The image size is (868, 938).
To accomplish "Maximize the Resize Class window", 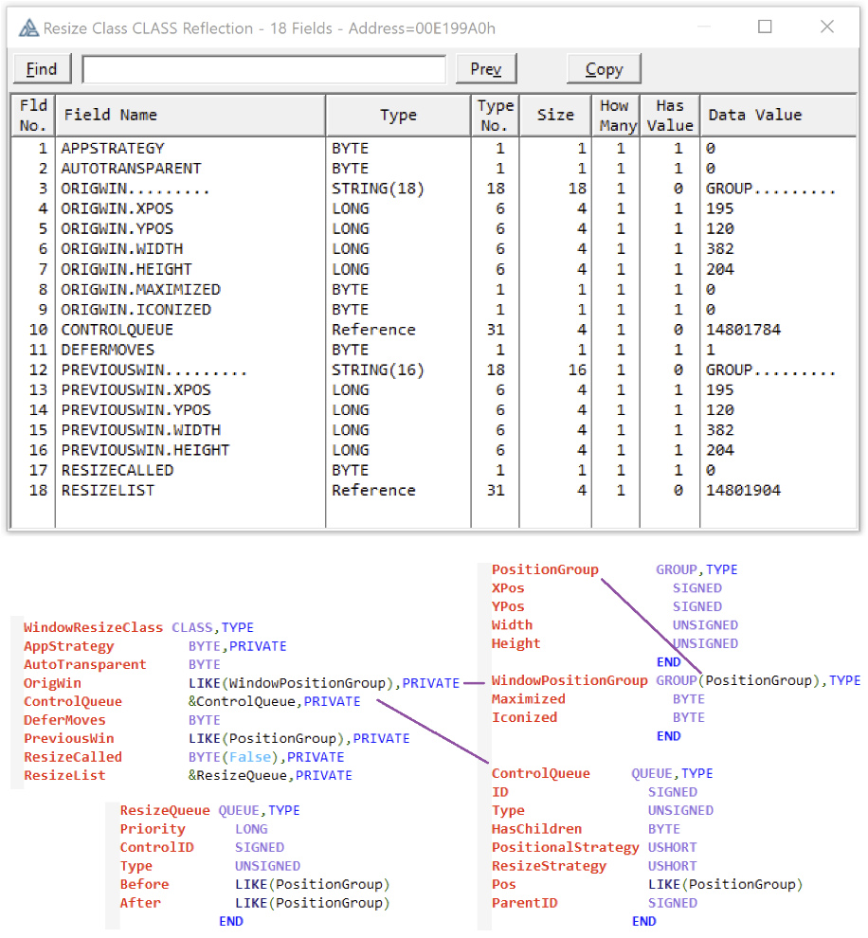I will pyautogui.click(x=765, y=27).
